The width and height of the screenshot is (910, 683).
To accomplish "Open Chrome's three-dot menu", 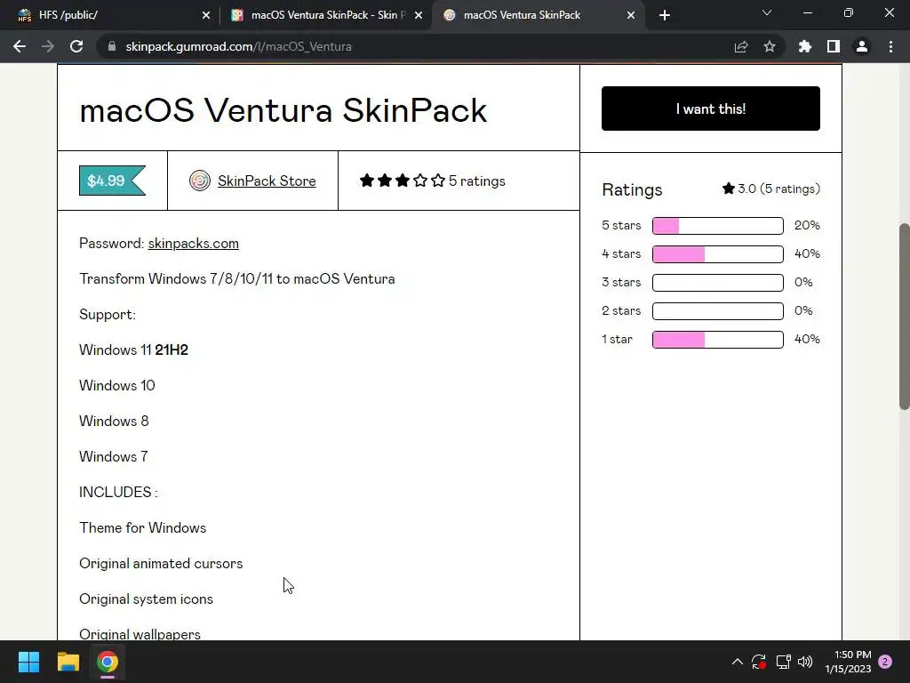I will pyautogui.click(x=890, y=46).
